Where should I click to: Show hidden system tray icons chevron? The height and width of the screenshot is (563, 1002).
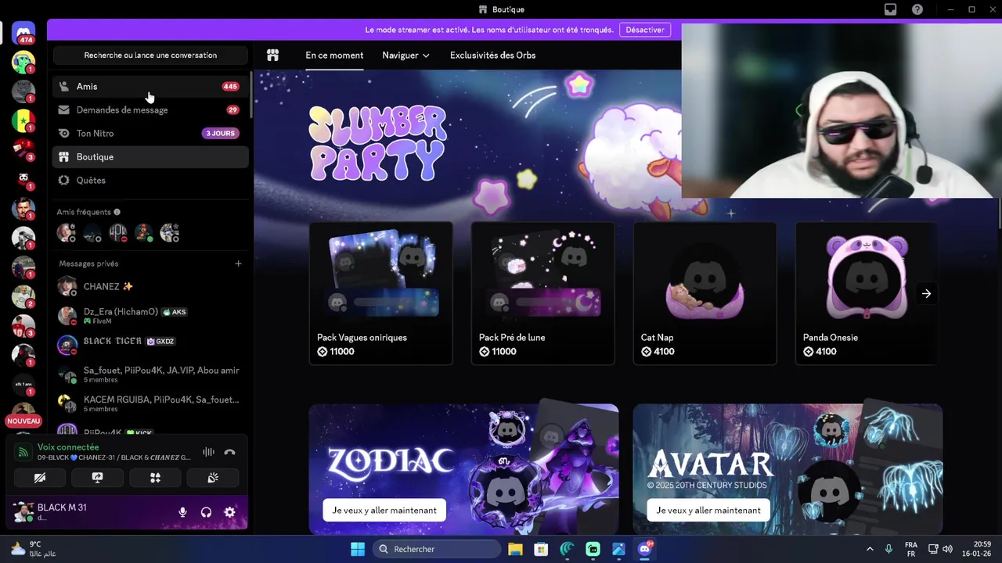[869, 549]
